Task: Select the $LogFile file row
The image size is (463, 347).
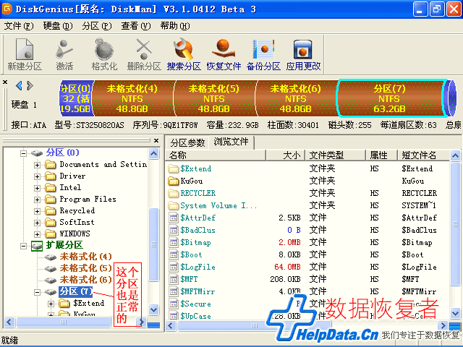Action: (x=307, y=267)
